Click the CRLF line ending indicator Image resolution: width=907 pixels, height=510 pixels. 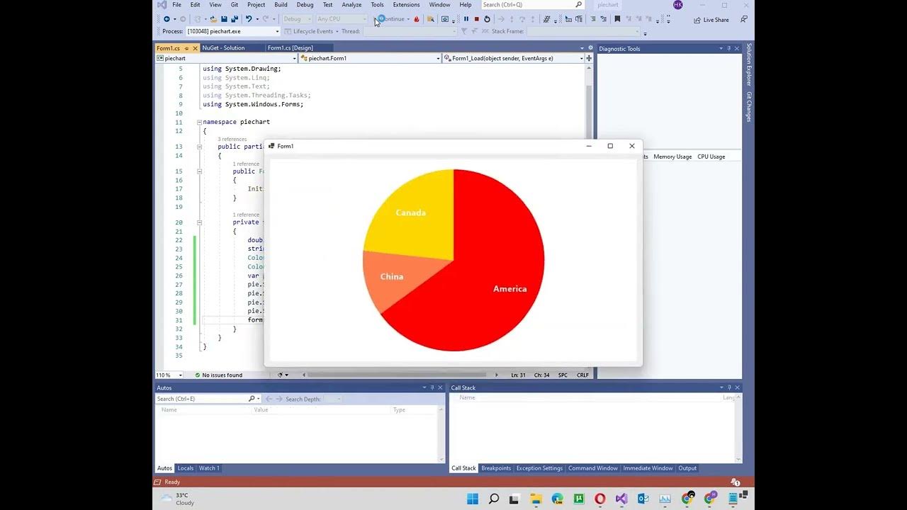582,375
